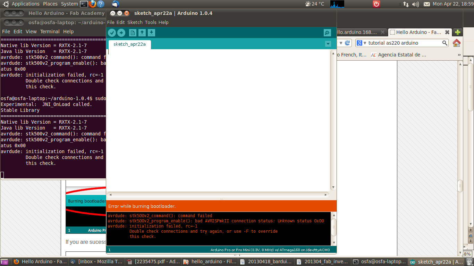Viewport: 474px width, 266px height.
Task: Open the Places menu in top panel
Action: [x=50, y=4]
